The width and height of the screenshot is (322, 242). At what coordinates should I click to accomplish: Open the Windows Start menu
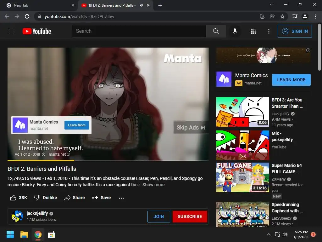click(10, 234)
